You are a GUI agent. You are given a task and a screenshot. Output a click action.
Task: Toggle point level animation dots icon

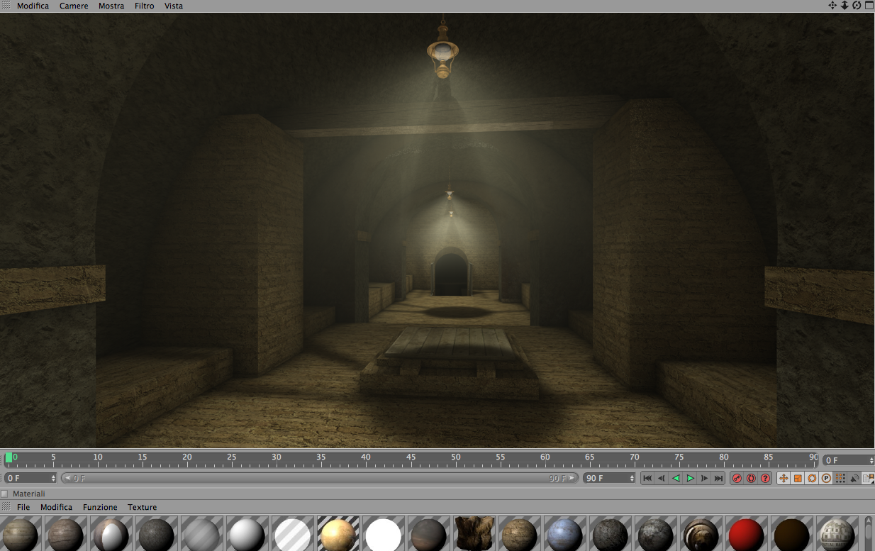pyautogui.click(x=840, y=479)
